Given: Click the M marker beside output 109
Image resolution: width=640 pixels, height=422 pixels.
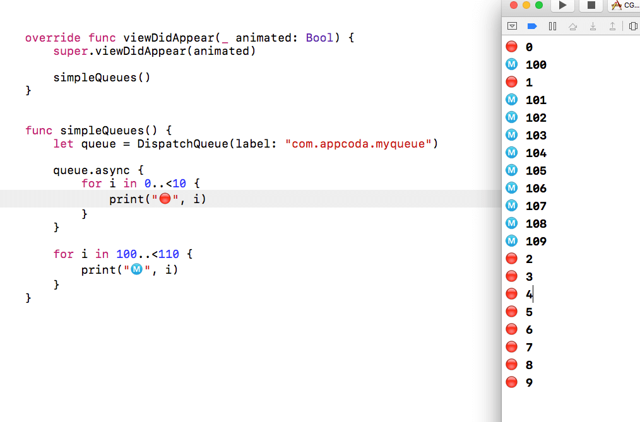Looking at the screenshot, I should coord(511,240).
